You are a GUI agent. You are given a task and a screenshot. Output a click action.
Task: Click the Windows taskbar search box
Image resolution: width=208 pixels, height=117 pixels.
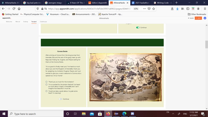pos(36,114)
